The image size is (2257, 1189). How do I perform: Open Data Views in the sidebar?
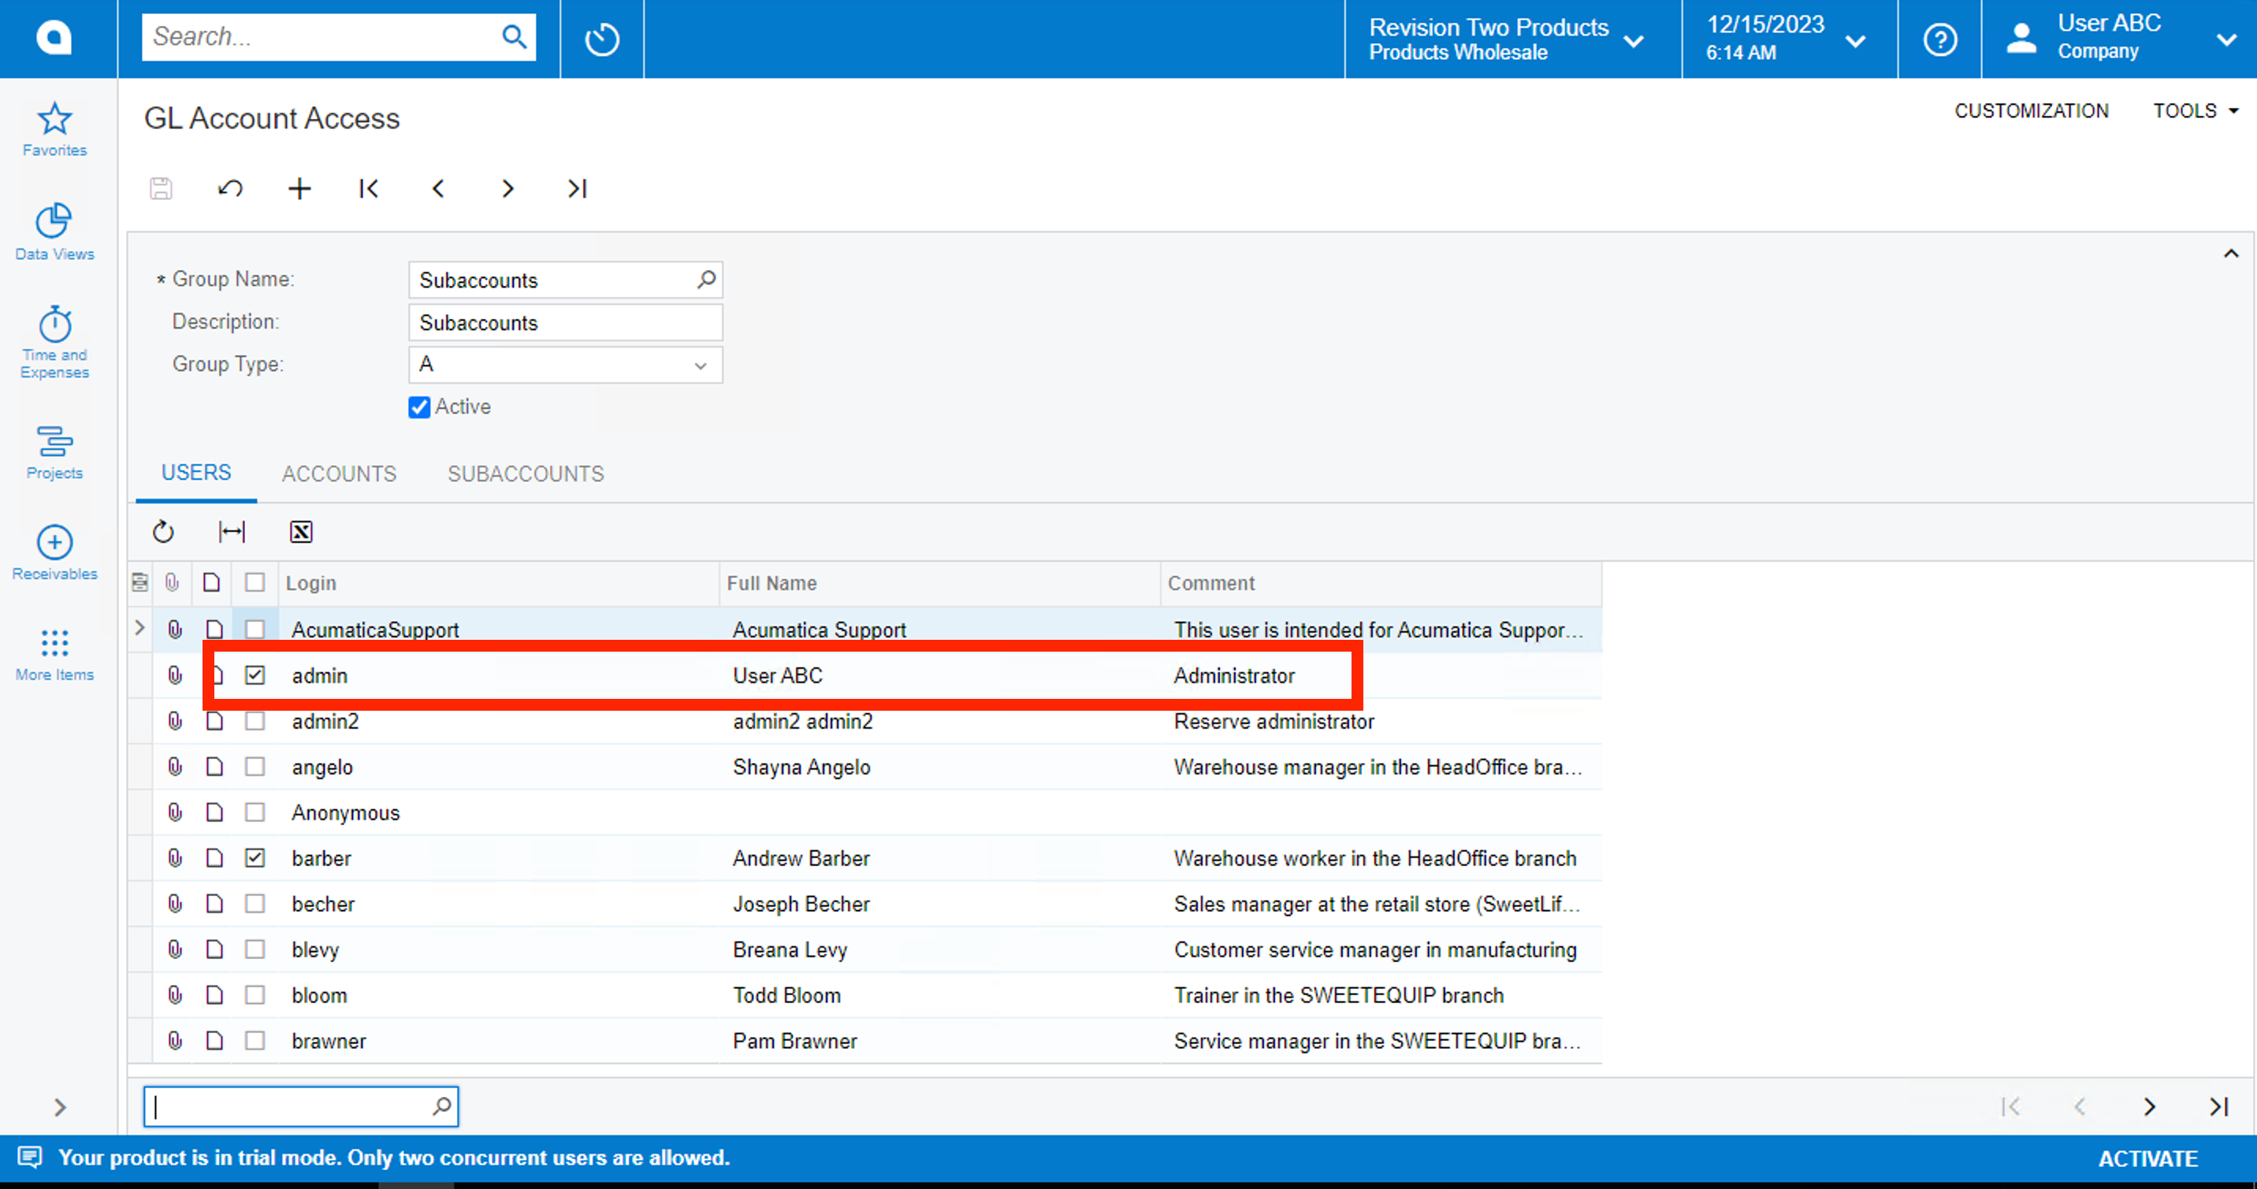coord(54,232)
